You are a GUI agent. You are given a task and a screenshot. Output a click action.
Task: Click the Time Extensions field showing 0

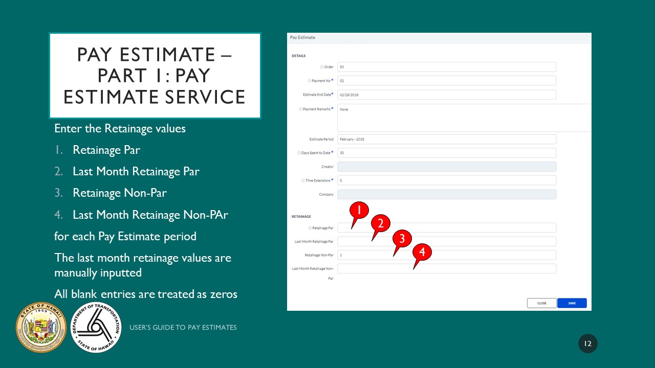447,180
